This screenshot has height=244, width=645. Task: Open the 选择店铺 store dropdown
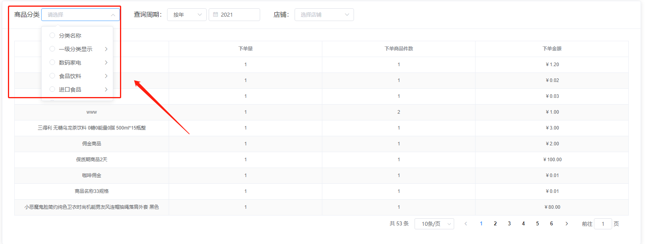[324, 15]
